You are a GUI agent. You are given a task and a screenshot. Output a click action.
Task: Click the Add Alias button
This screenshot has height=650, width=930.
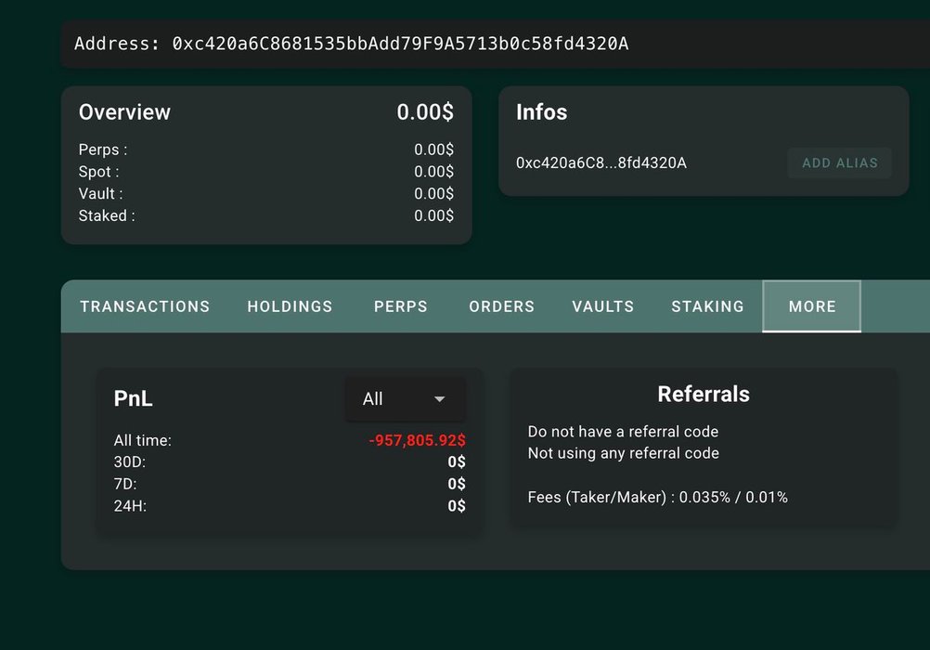coord(839,162)
